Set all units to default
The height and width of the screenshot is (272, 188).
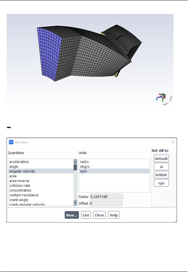pos(161,159)
